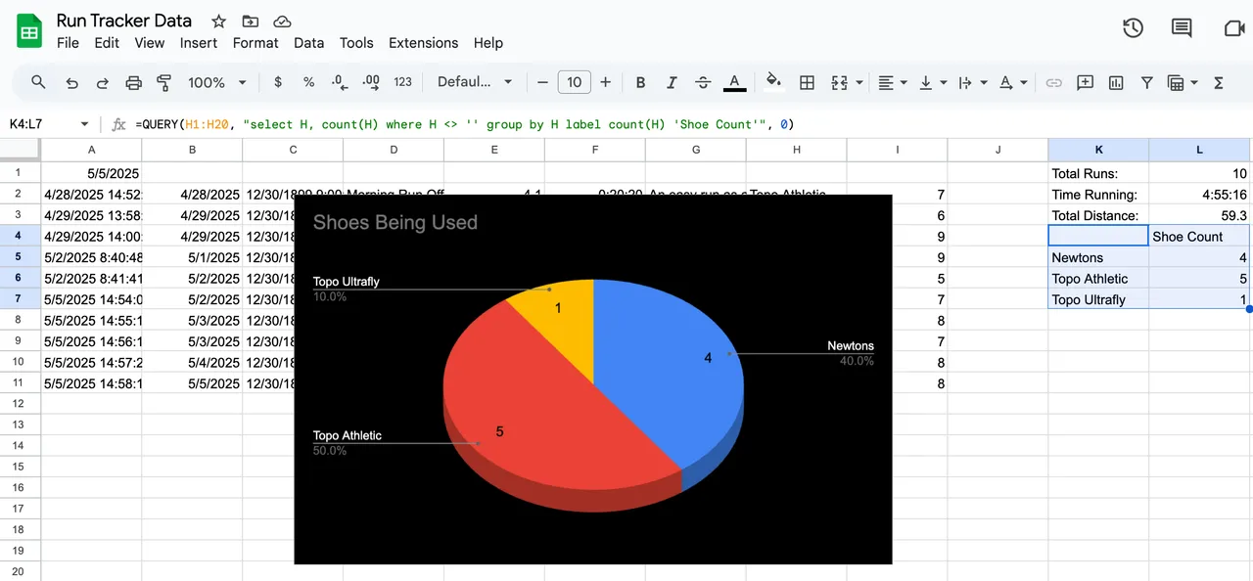This screenshot has height=581, width=1253.
Task: Print the spreadsheet
Action: pyautogui.click(x=134, y=82)
